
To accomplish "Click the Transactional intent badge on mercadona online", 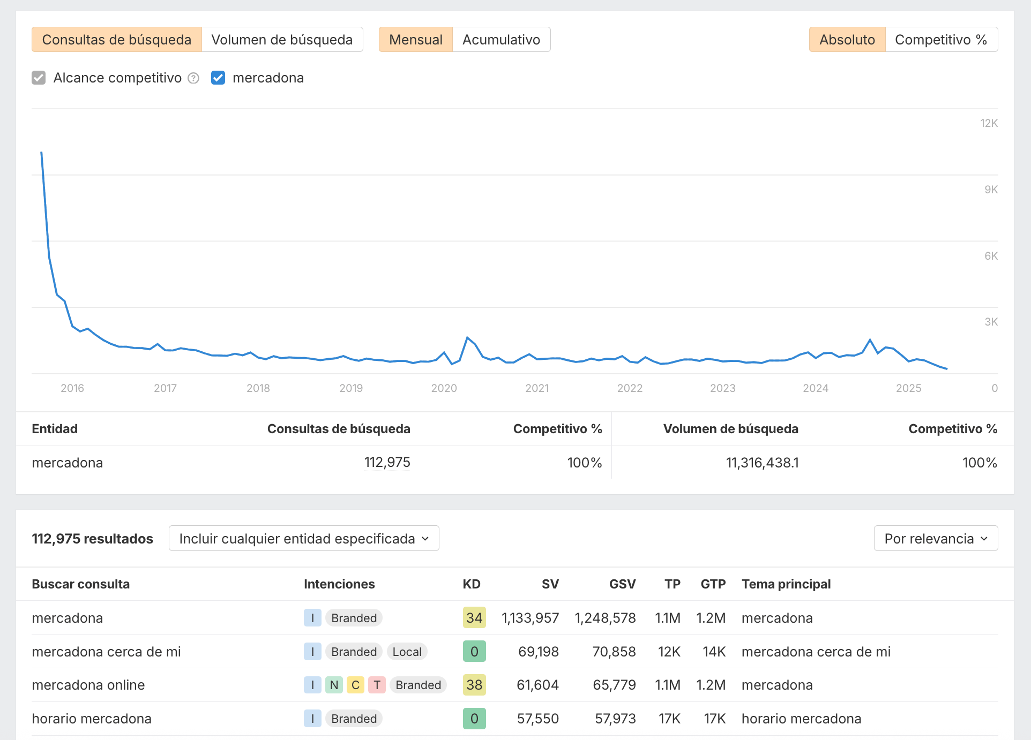I will tap(377, 685).
